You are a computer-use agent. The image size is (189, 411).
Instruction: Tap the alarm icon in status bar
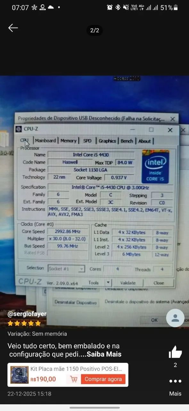coord(110,7)
